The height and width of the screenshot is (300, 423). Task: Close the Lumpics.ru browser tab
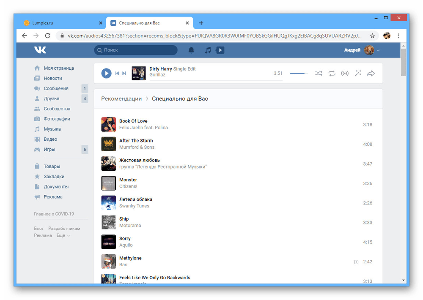(x=101, y=23)
